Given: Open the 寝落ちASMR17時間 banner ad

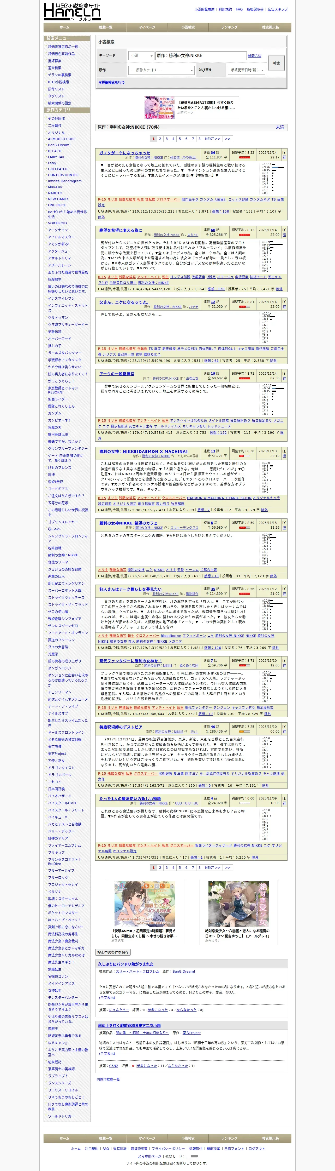Looking at the screenshot, I should pyautogui.click(x=191, y=108).
